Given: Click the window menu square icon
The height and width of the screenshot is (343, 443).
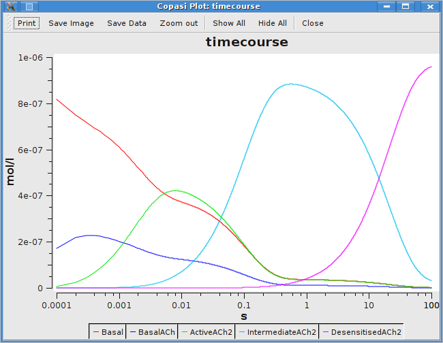Looking at the screenshot, I should tap(29, 6).
